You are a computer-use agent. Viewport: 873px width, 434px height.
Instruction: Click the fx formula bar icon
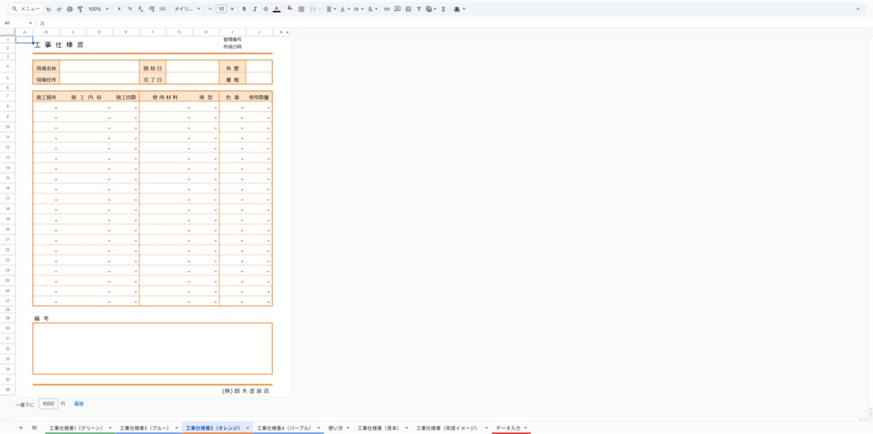coord(43,23)
